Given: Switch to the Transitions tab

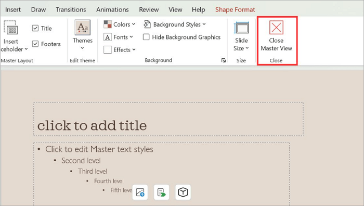Looking at the screenshot, I should (x=71, y=9).
